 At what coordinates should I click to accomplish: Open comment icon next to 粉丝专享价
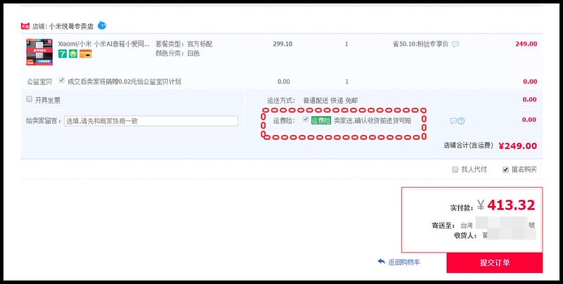coord(455,44)
